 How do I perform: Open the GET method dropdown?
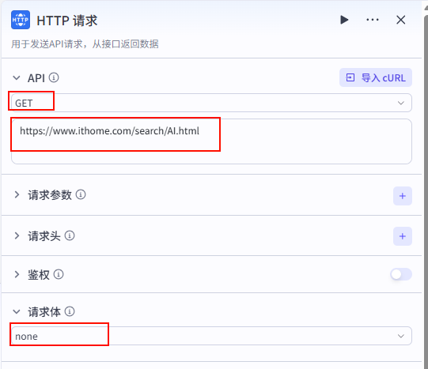pyautogui.click(x=211, y=103)
